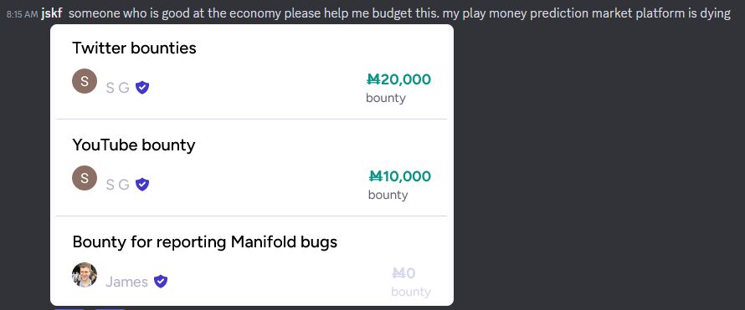Click the embedded bounties image attachment

[252, 165]
